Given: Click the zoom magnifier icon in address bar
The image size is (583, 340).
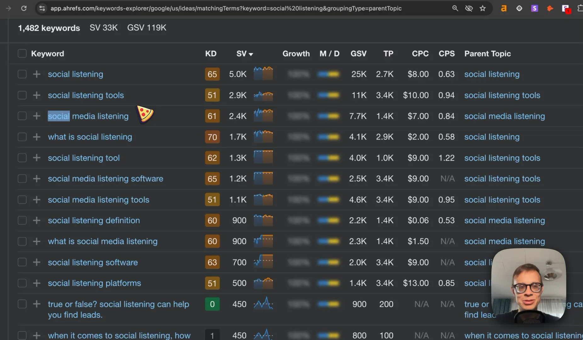Looking at the screenshot, I should (455, 8).
